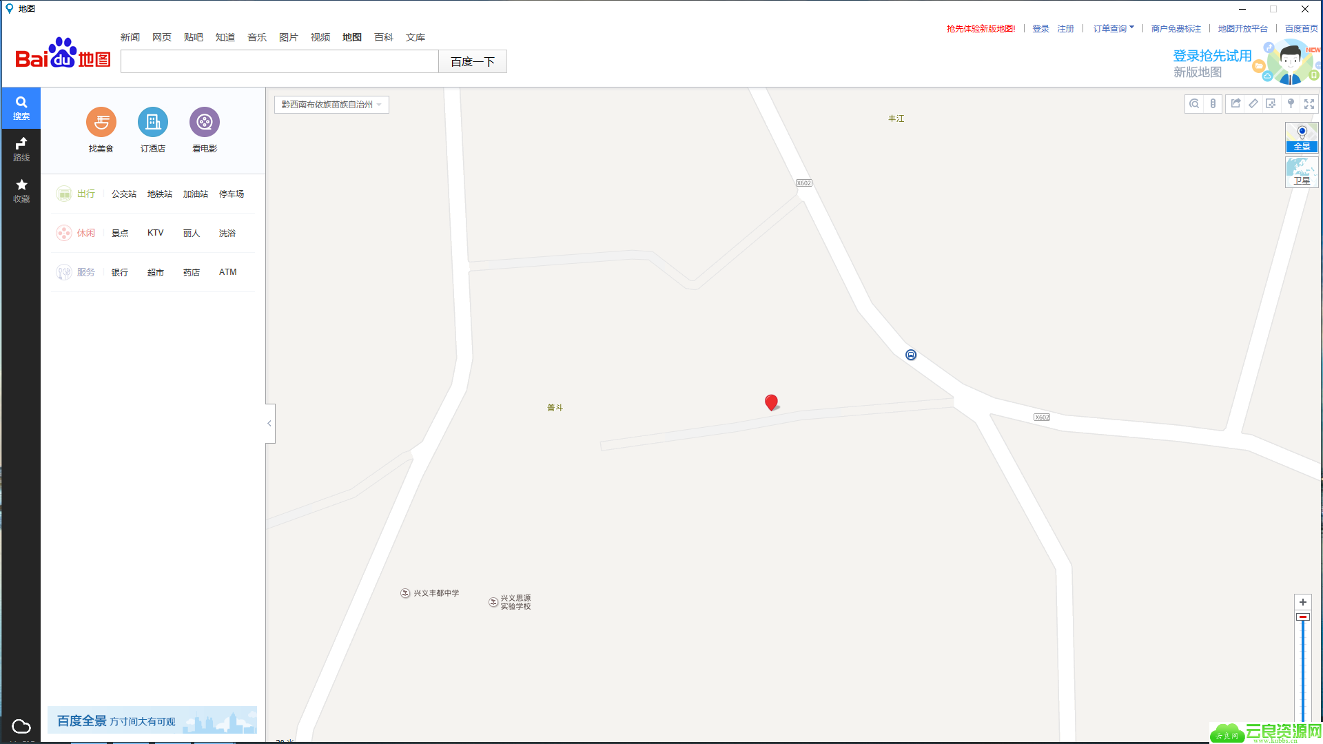Toggle the traffic light layer on map toolbar
Screen dimensions: 1323x744
(1213, 104)
